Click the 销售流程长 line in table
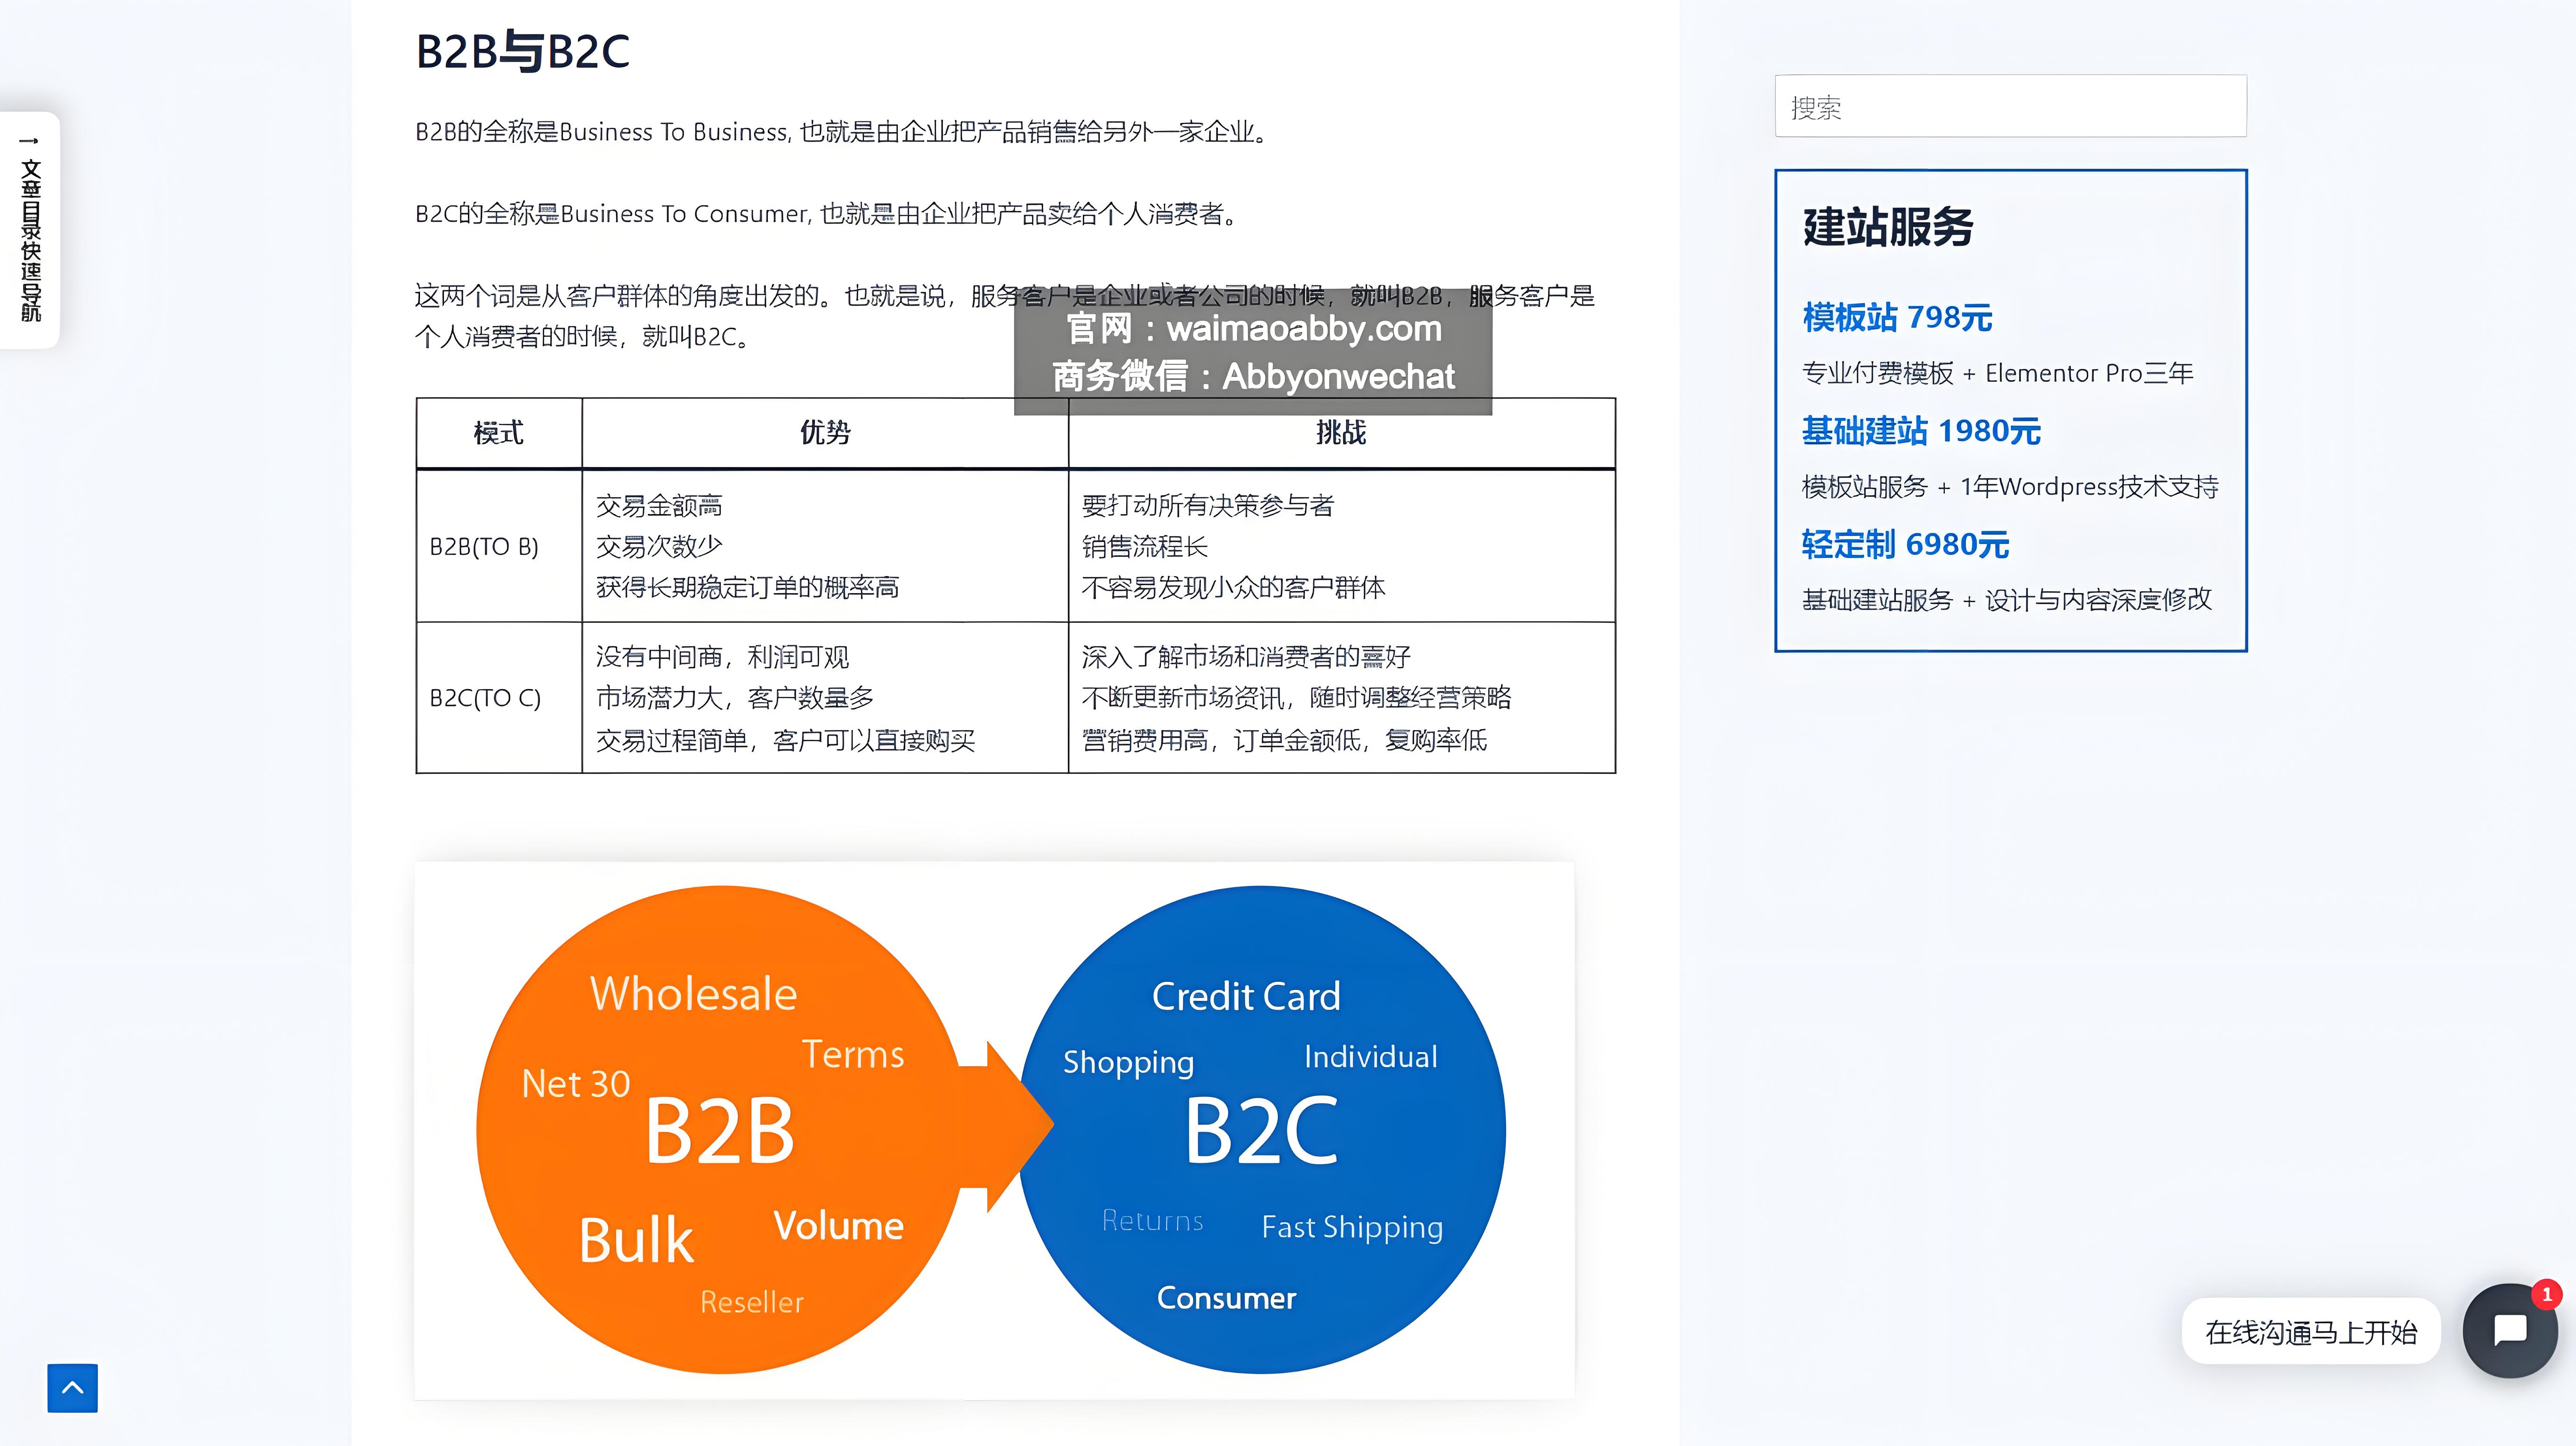Screen dimensions: 2576x1446 pyautogui.click(x=1144, y=546)
